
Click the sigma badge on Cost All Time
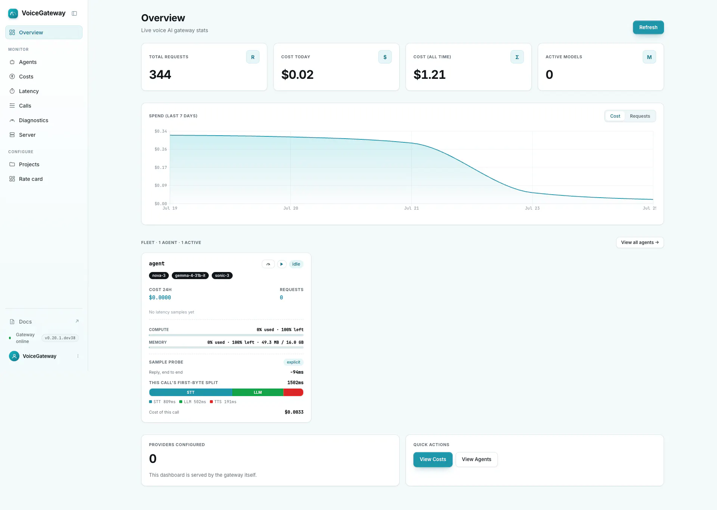coord(517,57)
